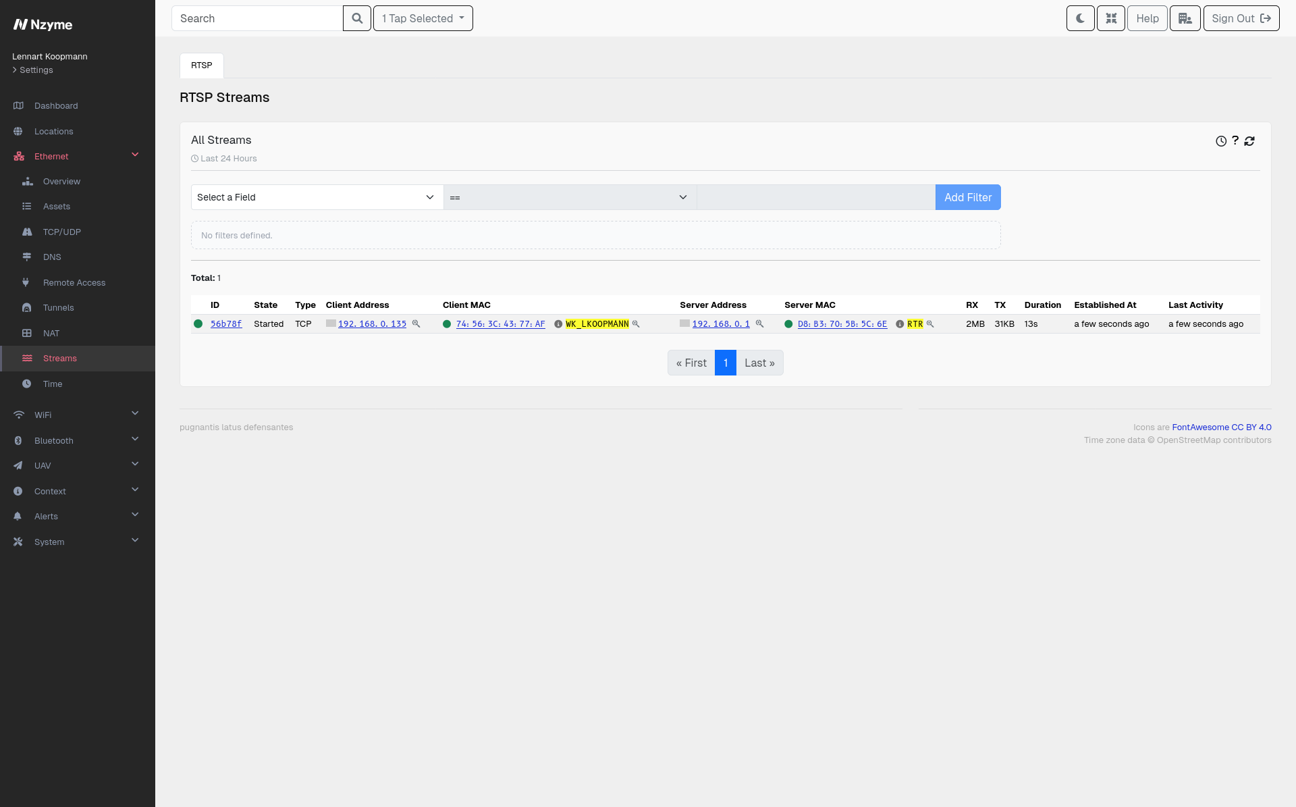Click magnifier next to client address 192.168.0.135
The width and height of the screenshot is (1296, 807).
416,324
